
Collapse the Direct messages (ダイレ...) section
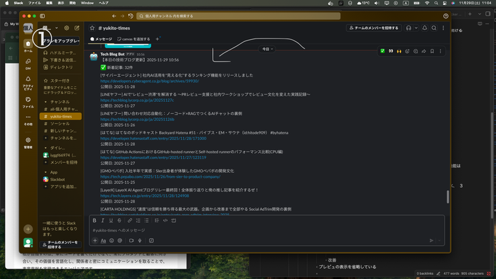(46, 147)
